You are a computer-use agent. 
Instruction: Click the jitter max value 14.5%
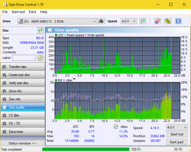(x=123, y=136)
